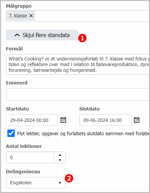Open the Delingsniveau dropdown showing Engskolen
The width and height of the screenshot is (150, 193).
coord(36,183)
